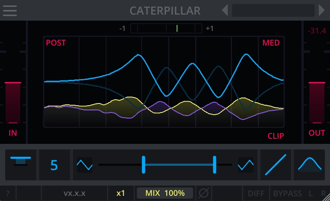This screenshot has width=330, height=201.
Task: Click the right handle of the range slider
Action: (214, 165)
